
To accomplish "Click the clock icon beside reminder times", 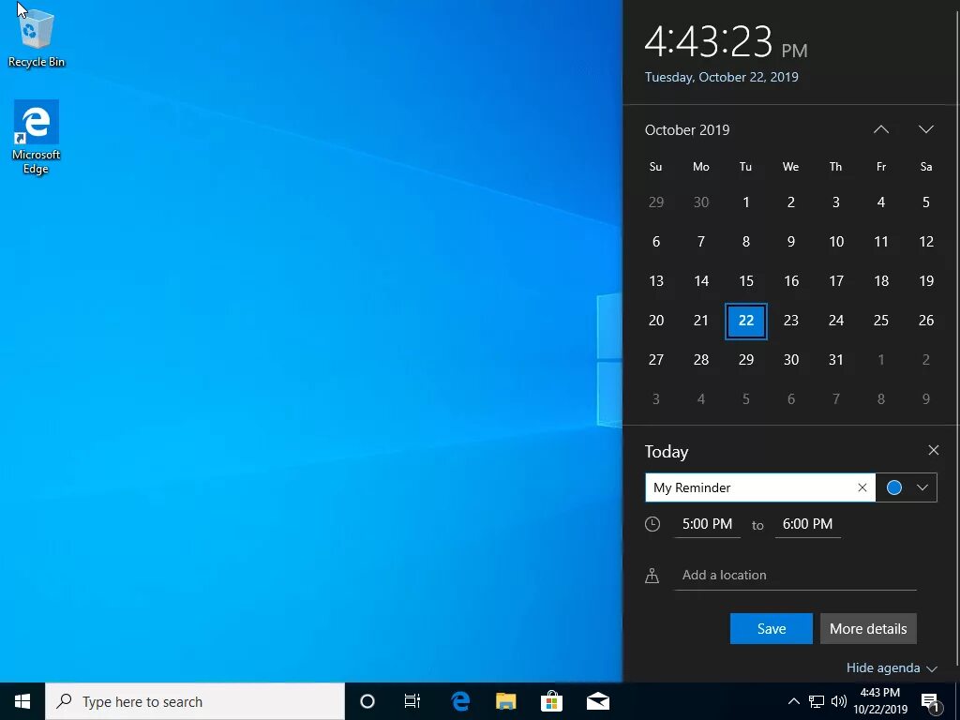I will coord(653,524).
